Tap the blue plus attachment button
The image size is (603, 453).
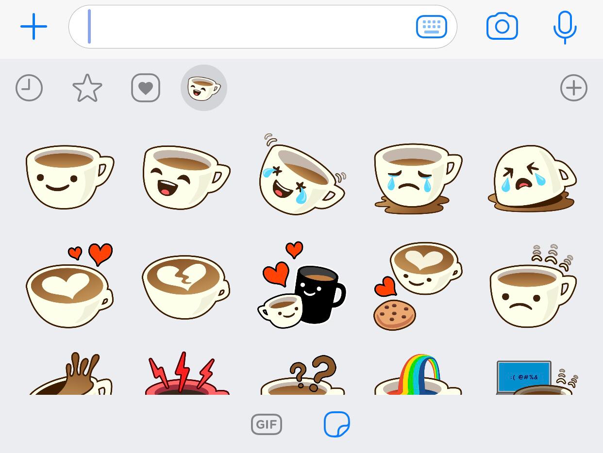click(x=33, y=27)
